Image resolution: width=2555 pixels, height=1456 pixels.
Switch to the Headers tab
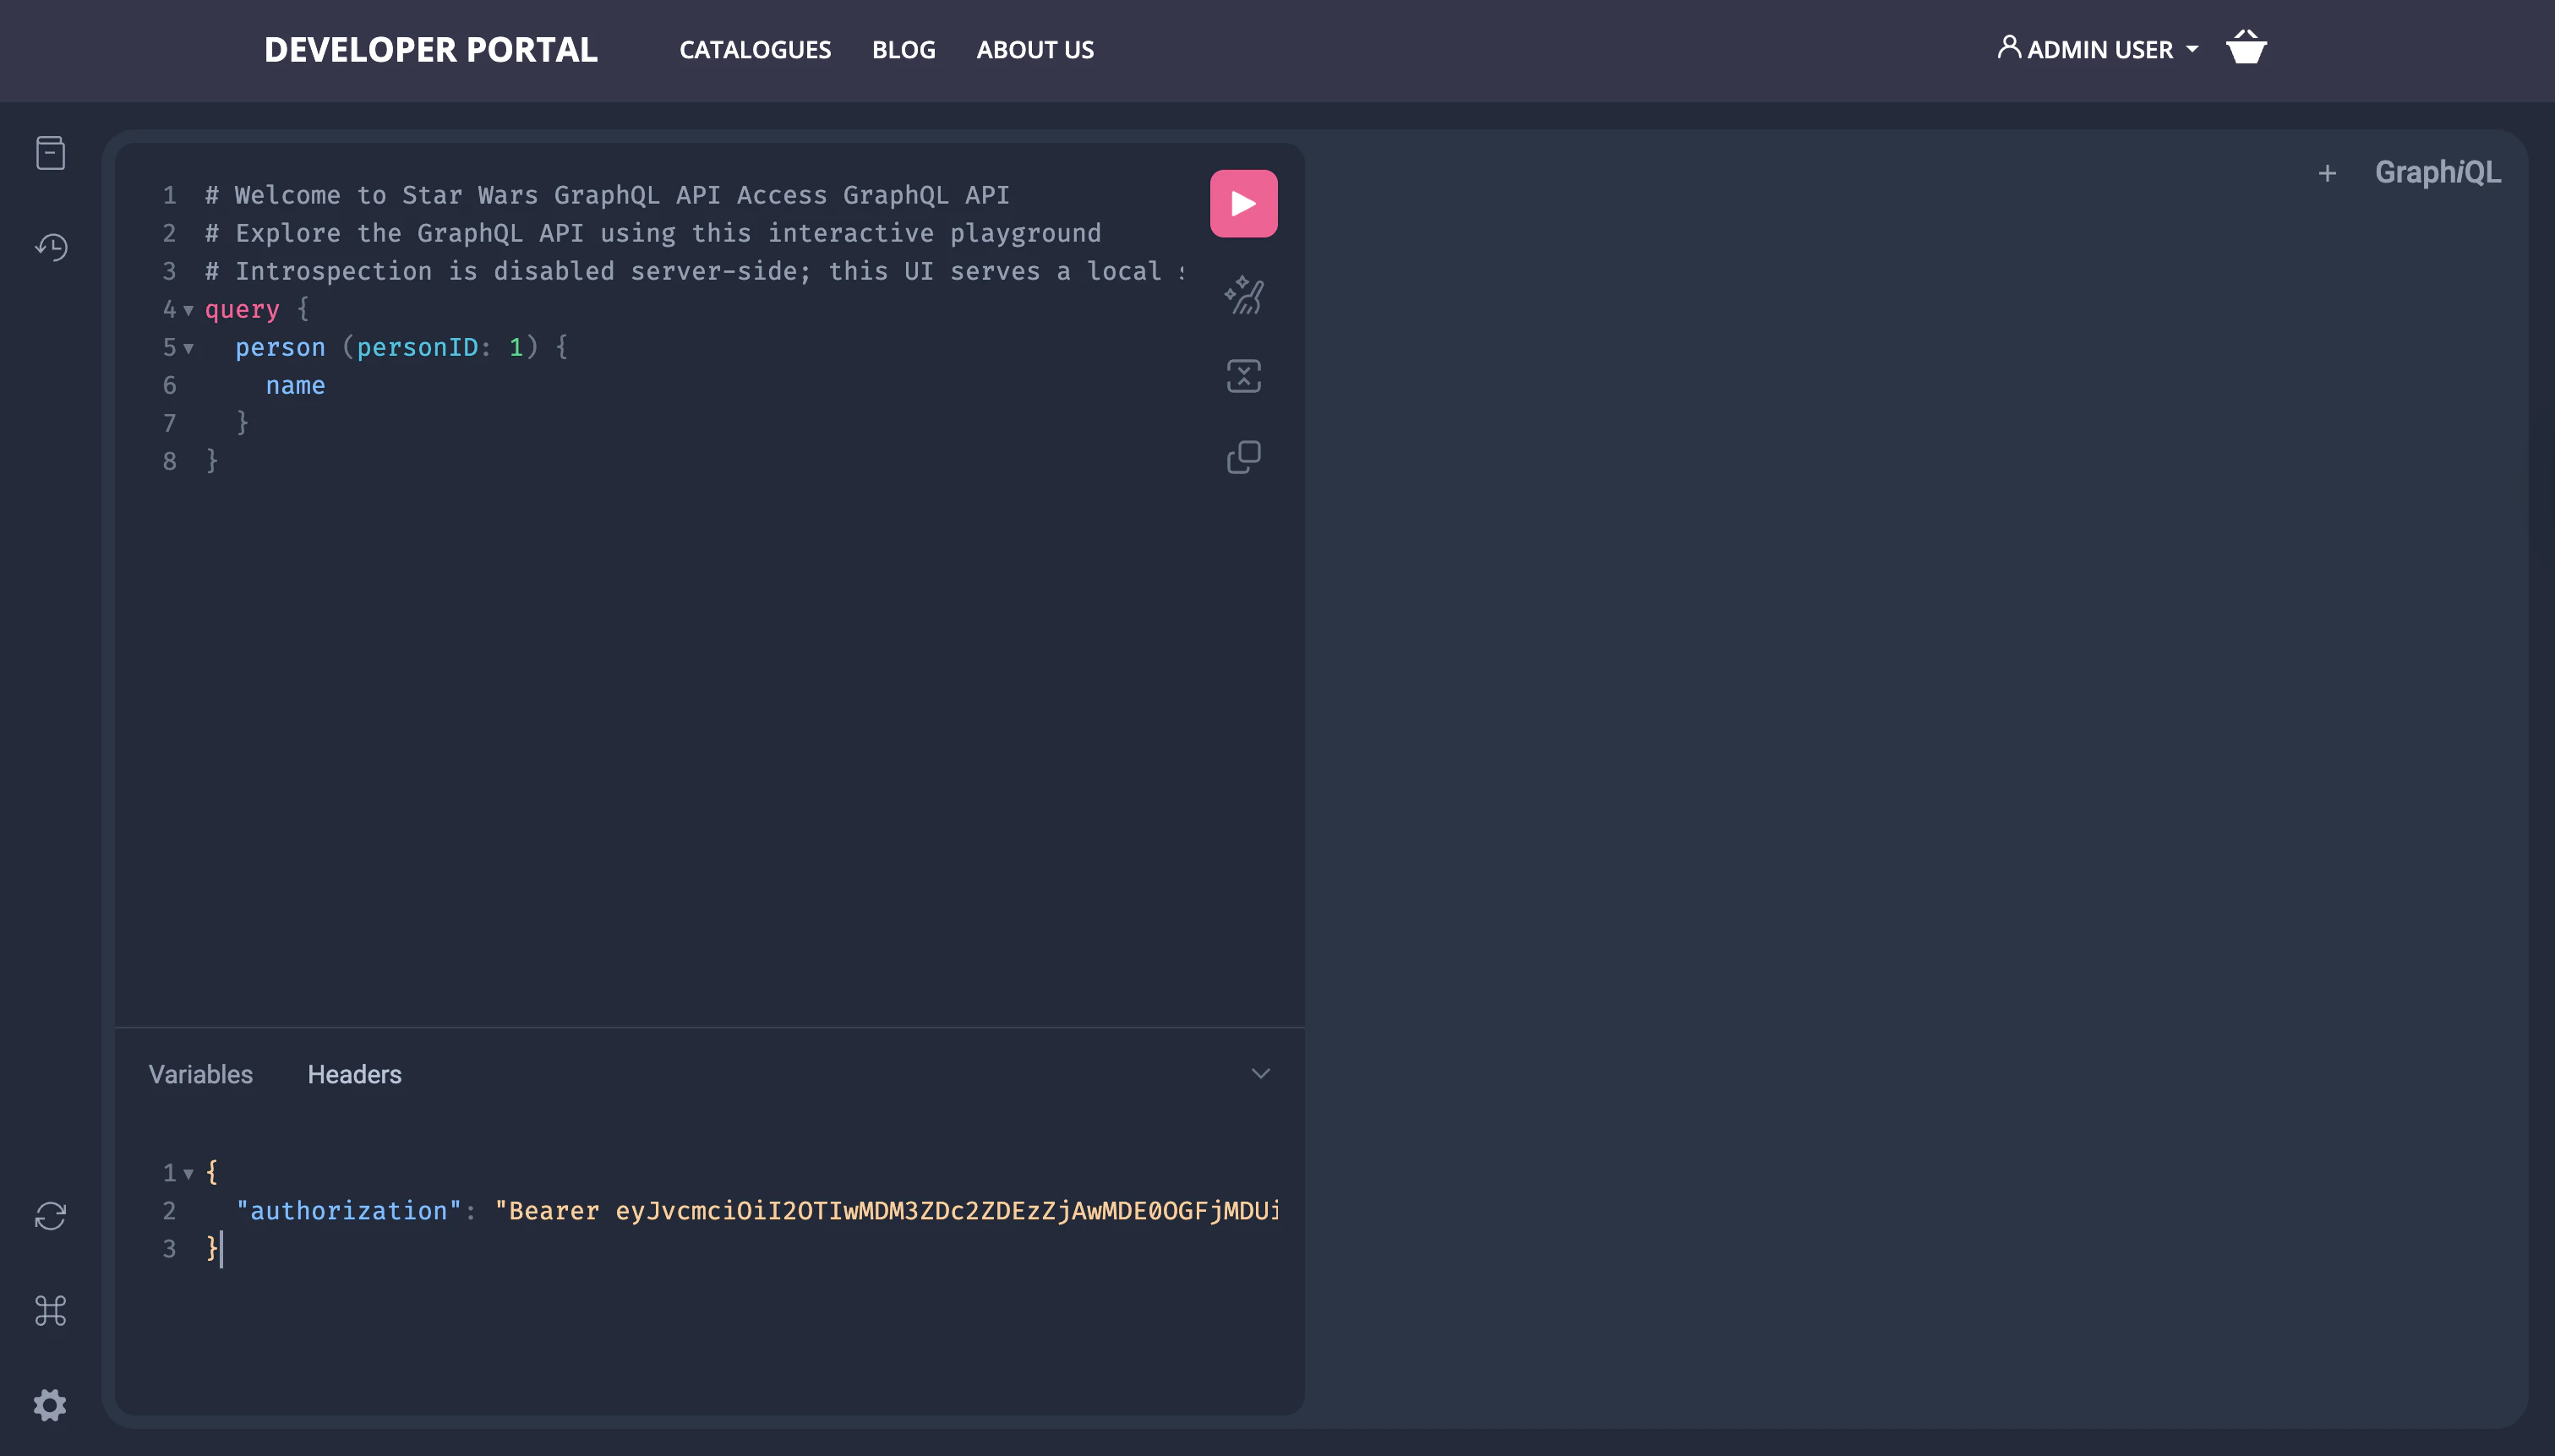(x=354, y=1073)
